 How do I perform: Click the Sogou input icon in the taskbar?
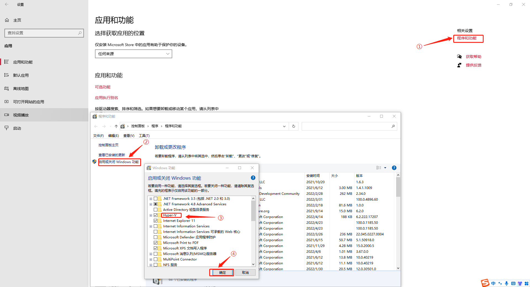tap(485, 283)
